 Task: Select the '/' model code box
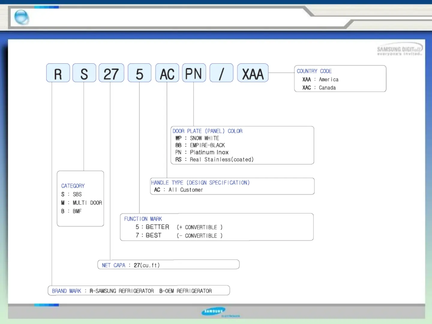coord(221,73)
